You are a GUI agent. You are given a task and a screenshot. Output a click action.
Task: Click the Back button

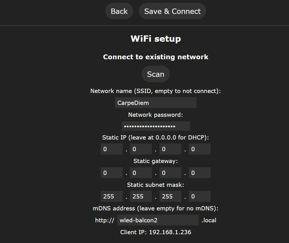pos(119,11)
